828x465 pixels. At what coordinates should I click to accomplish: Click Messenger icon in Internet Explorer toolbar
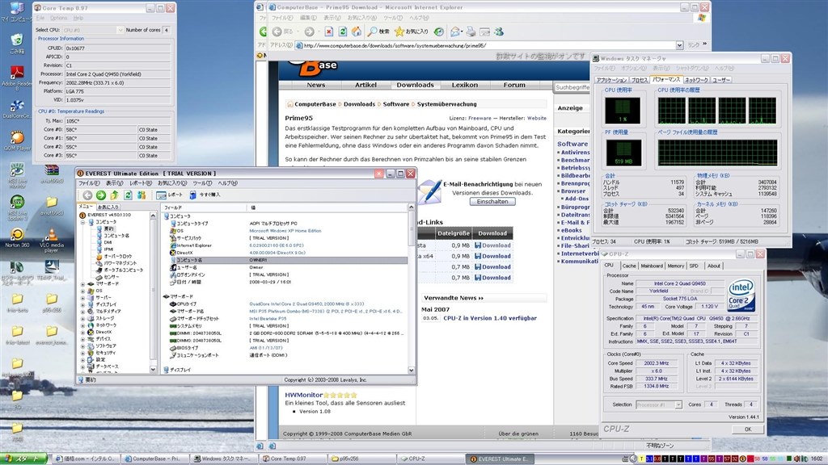tap(498, 31)
